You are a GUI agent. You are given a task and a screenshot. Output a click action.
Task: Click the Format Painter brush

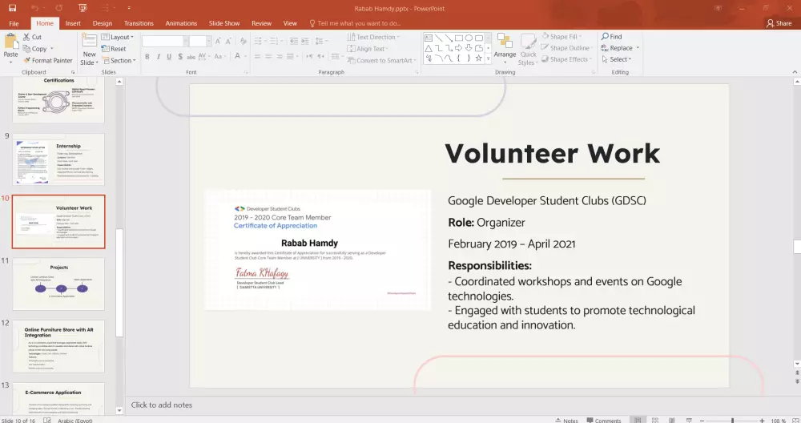(x=48, y=60)
